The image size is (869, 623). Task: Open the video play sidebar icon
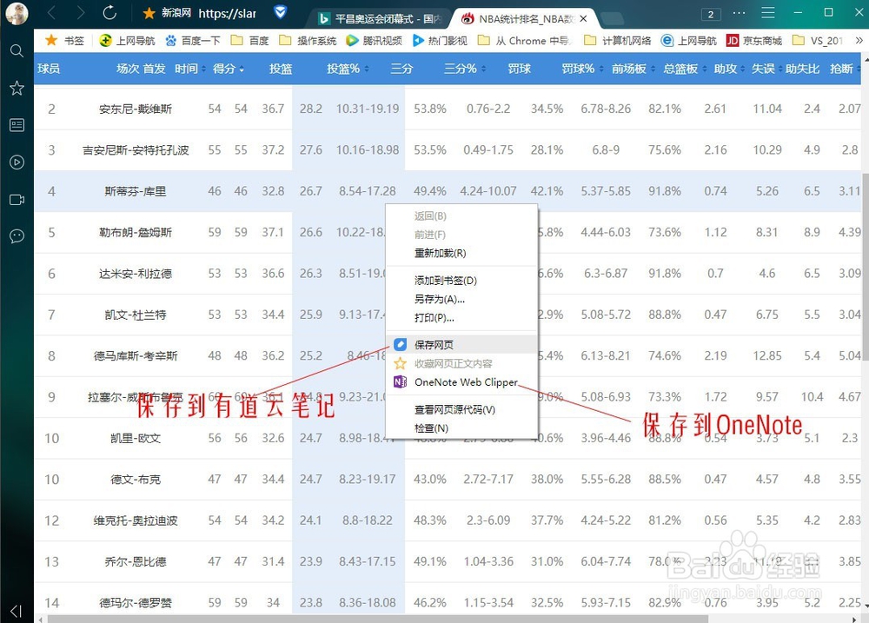[x=17, y=162]
